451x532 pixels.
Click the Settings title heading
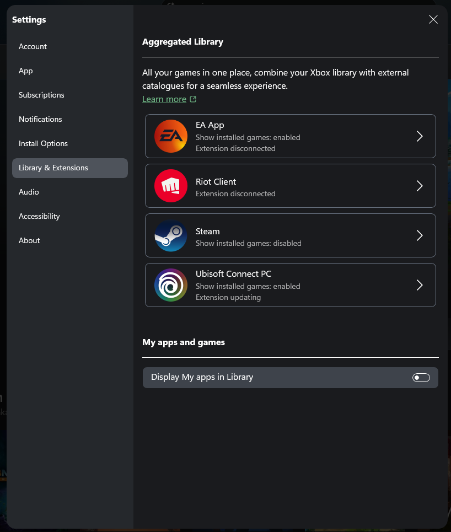coord(29,20)
